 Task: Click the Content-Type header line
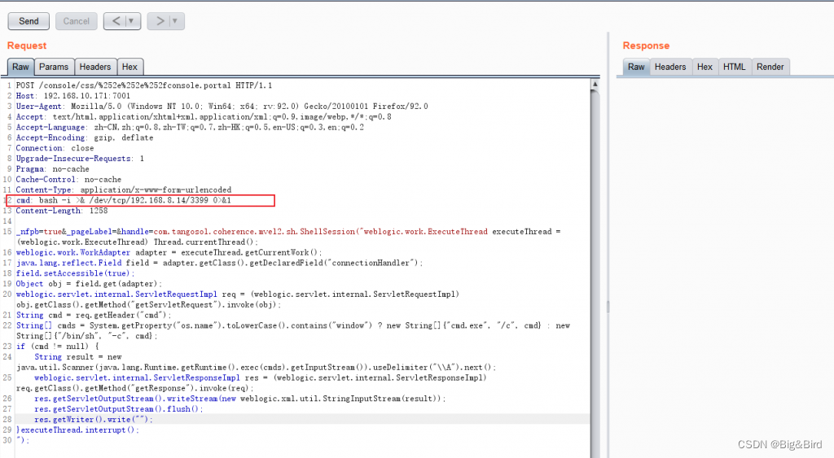click(x=124, y=190)
